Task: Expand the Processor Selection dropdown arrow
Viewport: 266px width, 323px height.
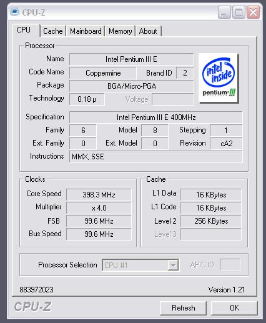Action: pos(173,265)
